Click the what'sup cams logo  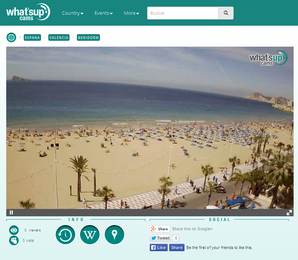(x=28, y=12)
